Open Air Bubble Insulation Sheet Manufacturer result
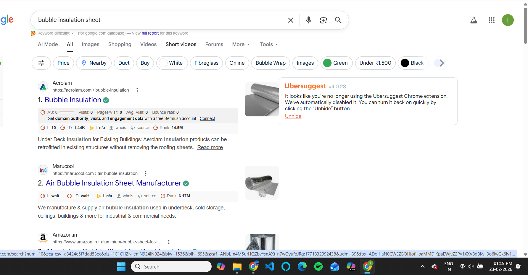Screen dimensions: 528x275 [113, 183]
